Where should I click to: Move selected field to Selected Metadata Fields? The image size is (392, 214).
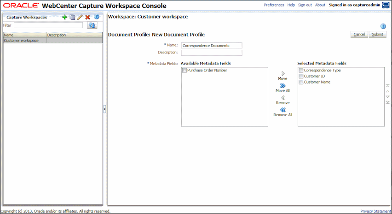coord(283,76)
